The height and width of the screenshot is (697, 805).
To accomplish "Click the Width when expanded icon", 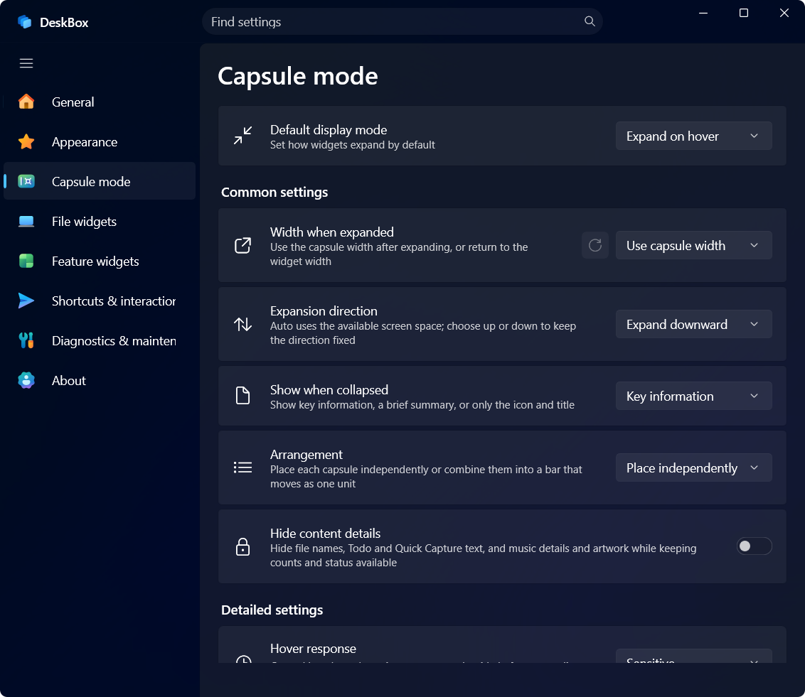I will 242,245.
